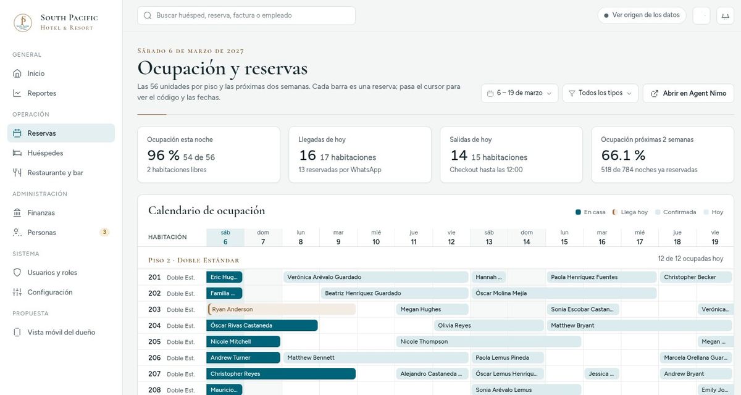Open the 6 – 19 de marzo date range dropdown
The image size is (741, 395).
click(x=519, y=93)
